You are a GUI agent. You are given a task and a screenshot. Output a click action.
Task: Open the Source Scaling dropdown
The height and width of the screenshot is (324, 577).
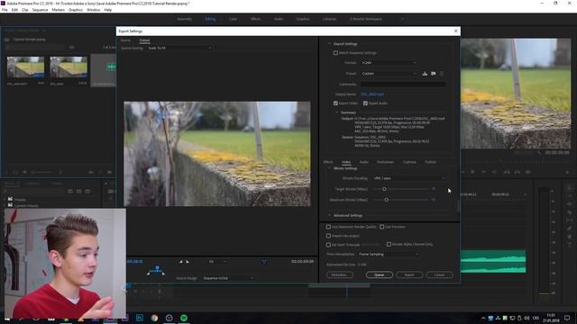(x=180, y=48)
